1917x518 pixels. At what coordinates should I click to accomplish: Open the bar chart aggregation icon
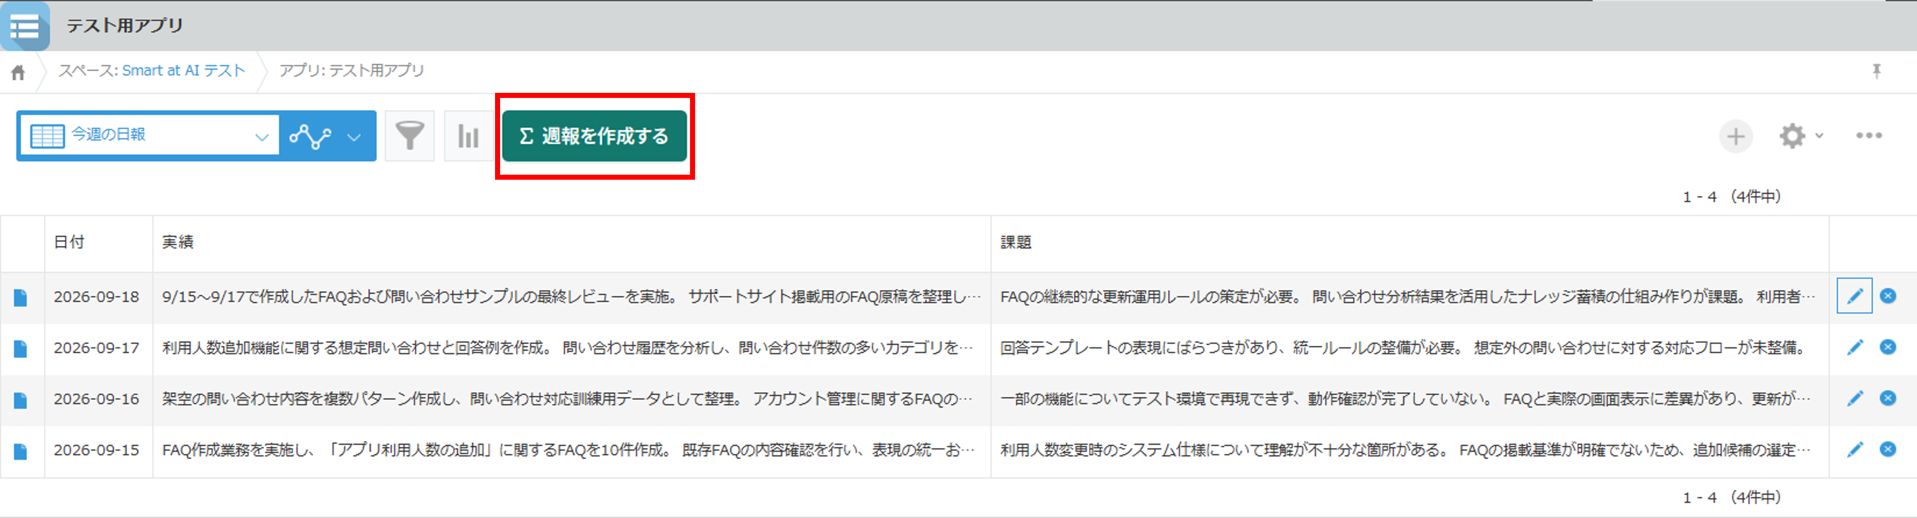tap(468, 136)
